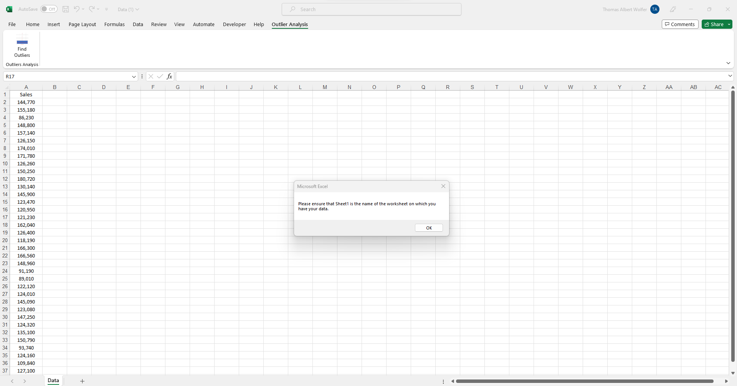Open the Comments button
Viewport: 737px width, 386px height.
click(680, 25)
